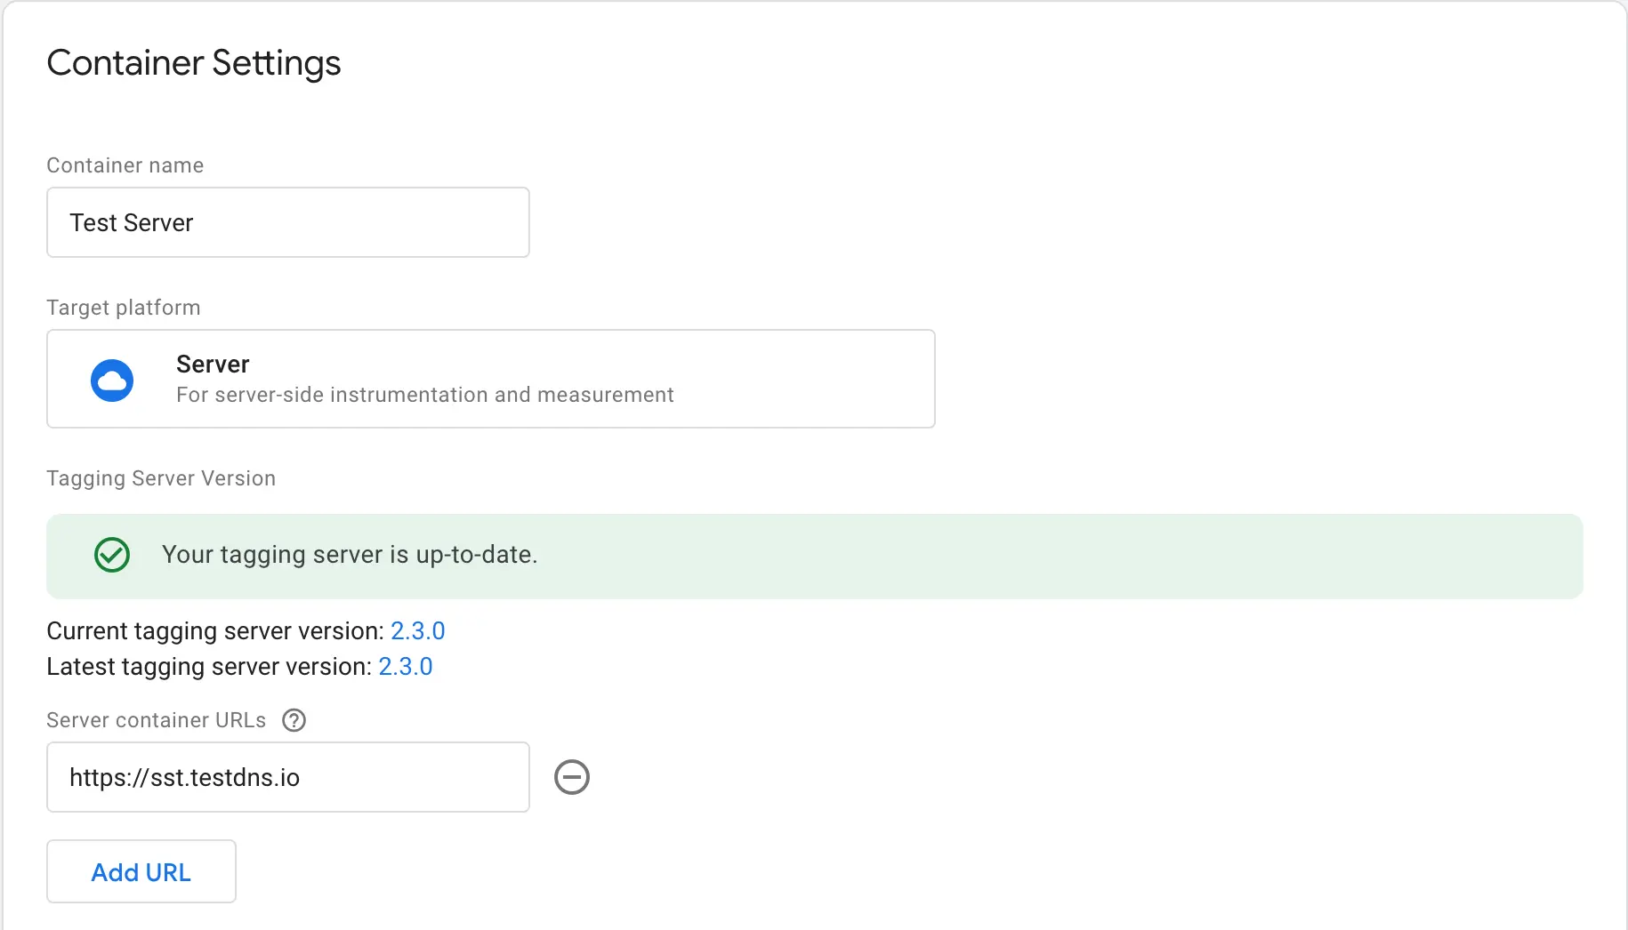1628x930 pixels.
Task: Focus the Container name field
Action: tap(288, 222)
